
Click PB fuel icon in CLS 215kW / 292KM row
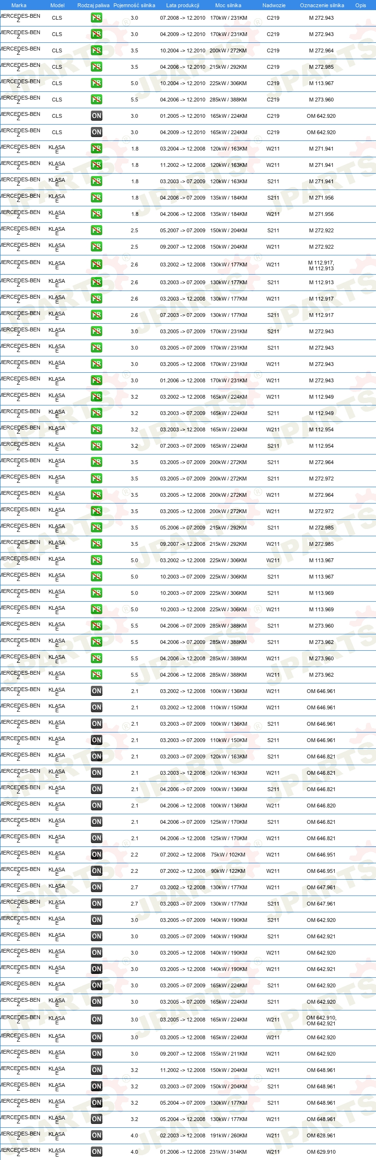coord(97,67)
